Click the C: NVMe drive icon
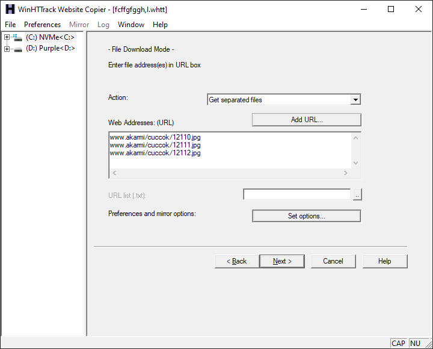Image resolution: width=433 pixels, height=349 pixels. pos(17,37)
